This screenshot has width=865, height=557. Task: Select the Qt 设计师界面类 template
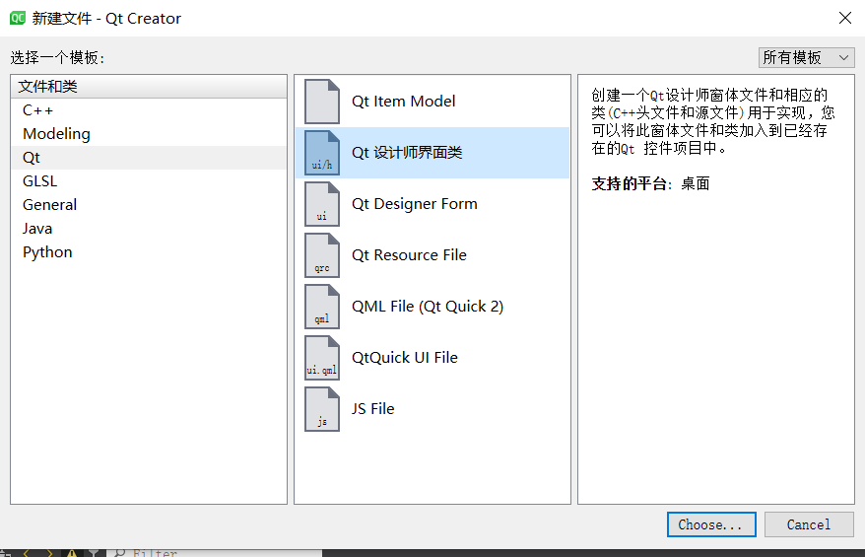pos(432,153)
